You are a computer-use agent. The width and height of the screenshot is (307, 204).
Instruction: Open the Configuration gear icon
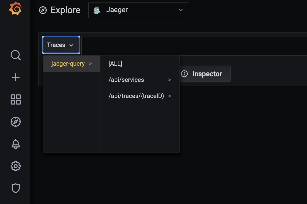(16, 166)
